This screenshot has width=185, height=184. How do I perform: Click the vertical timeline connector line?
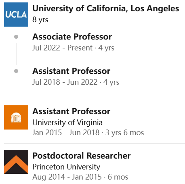point(16,54)
